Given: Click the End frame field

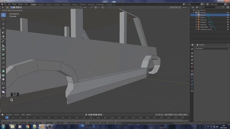Looking at the screenshot, I should click(183, 115).
